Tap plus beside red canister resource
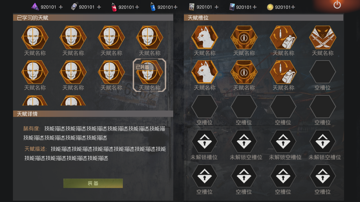The height and width of the screenshot is (202, 360). 137,7
